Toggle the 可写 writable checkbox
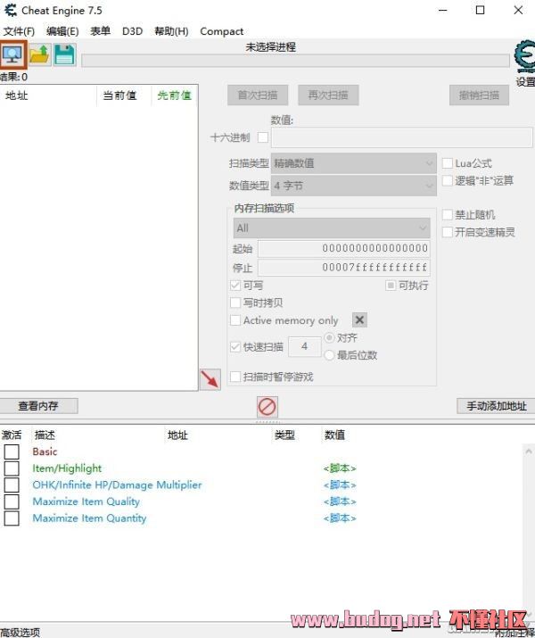The height and width of the screenshot is (638, 535). point(235,286)
